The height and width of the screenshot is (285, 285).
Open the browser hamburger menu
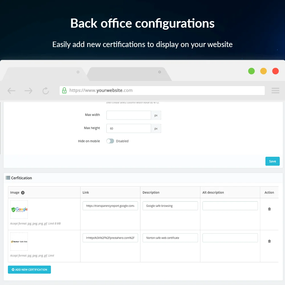[275, 91]
